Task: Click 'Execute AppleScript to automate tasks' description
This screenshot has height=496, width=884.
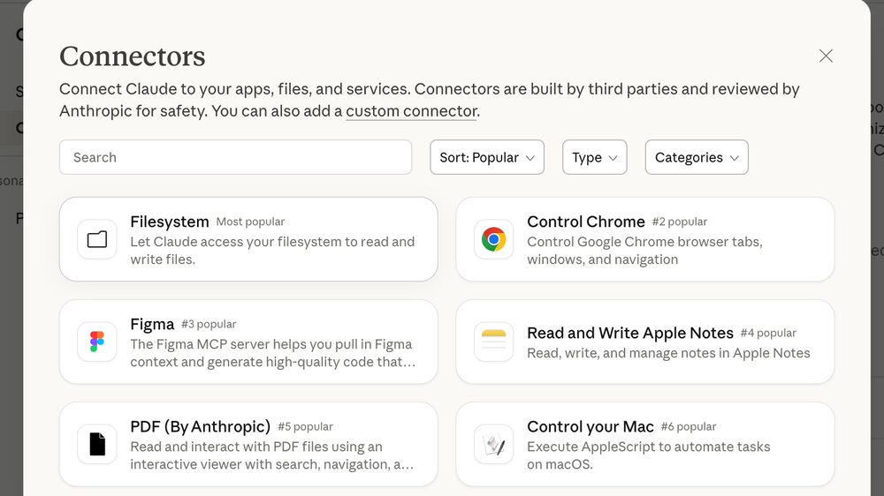Action: (x=648, y=455)
